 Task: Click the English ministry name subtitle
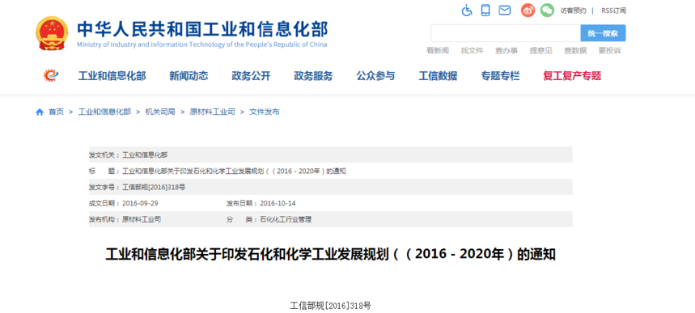click(x=202, y=44)
